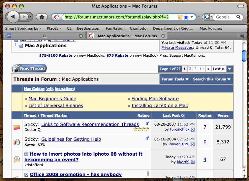
Task: Open the page jump dropdown arrow
Action: tap(230, 69)
